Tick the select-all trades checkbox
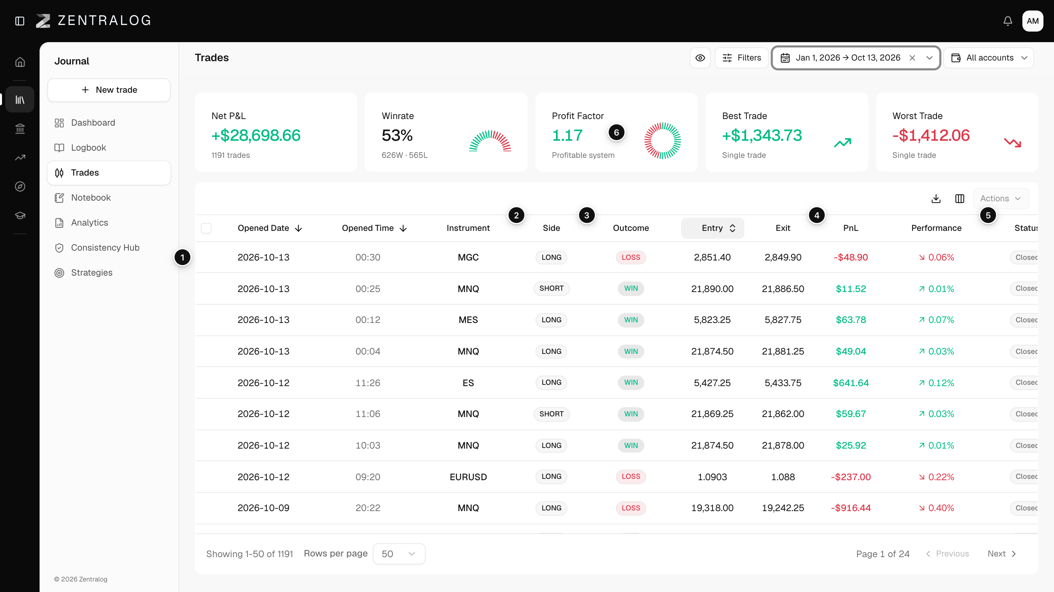The height and width of the screenshot is (592, 1054). pos(206,228)
